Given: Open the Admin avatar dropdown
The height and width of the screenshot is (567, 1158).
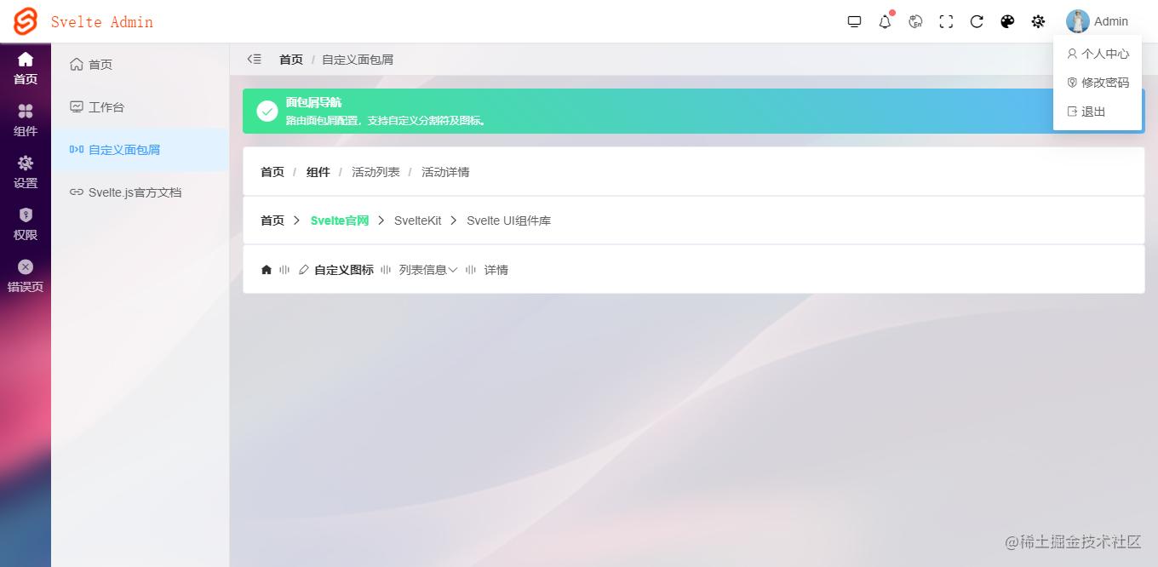Looking at the screenshot, I should [x=1098, y=21].
